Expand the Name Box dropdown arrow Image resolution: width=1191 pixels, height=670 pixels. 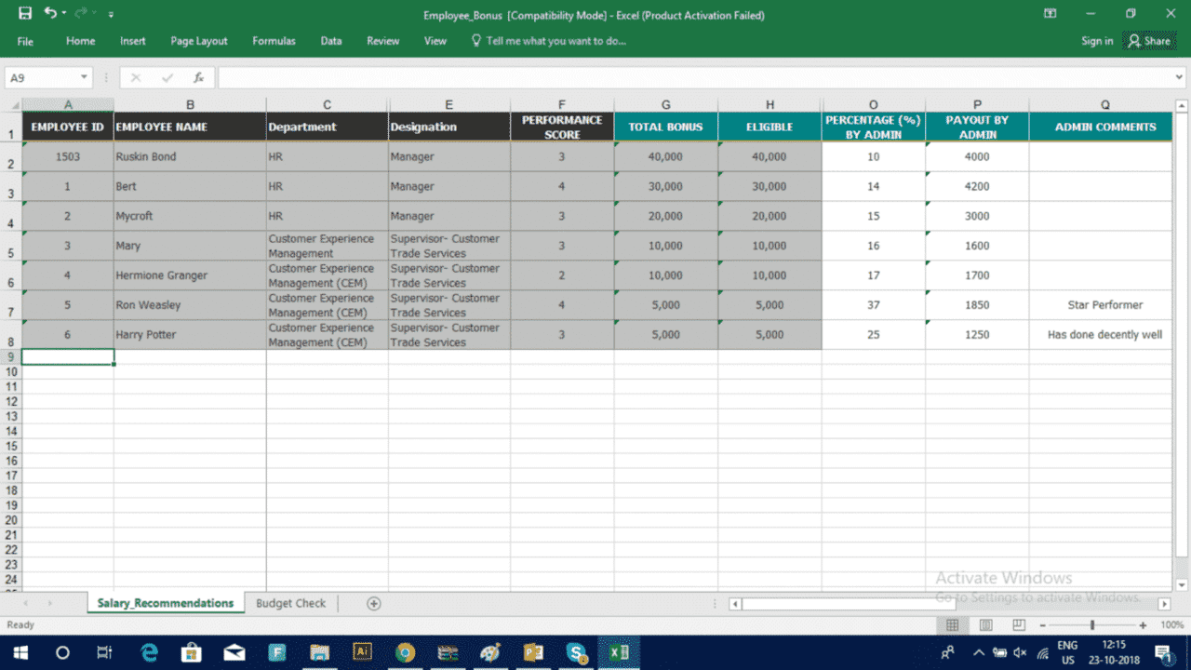(x=84, y=78)
